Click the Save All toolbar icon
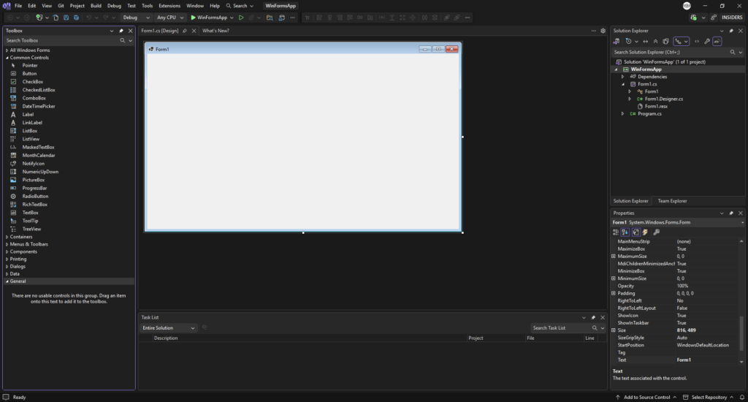This screenshot has height=402, width=748. click(x=76, y=18)
